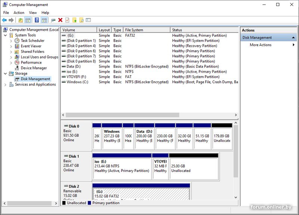Select the 179.89 GB Unallocated block
Viewport: 299px width, 215px height.
[x=222, y=136]
